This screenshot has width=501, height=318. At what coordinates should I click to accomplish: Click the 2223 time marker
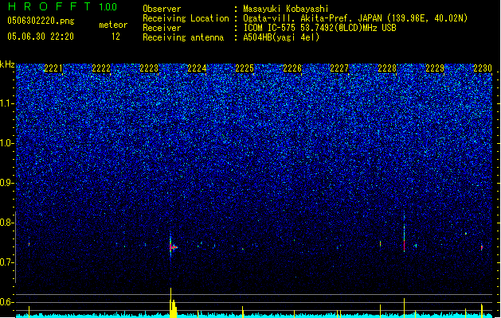pyautogui.click(x=149, y=68)
